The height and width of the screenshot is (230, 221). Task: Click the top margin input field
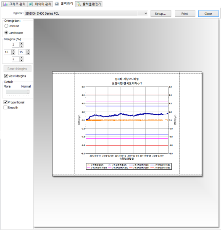coord(16,45)
